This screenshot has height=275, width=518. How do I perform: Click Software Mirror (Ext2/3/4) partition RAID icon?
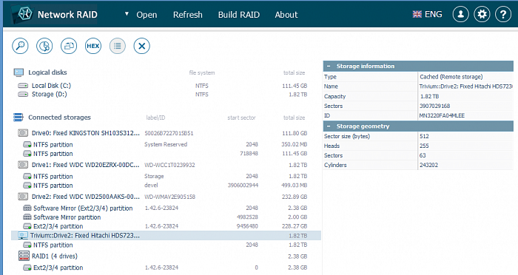click(x=27, y=208)
